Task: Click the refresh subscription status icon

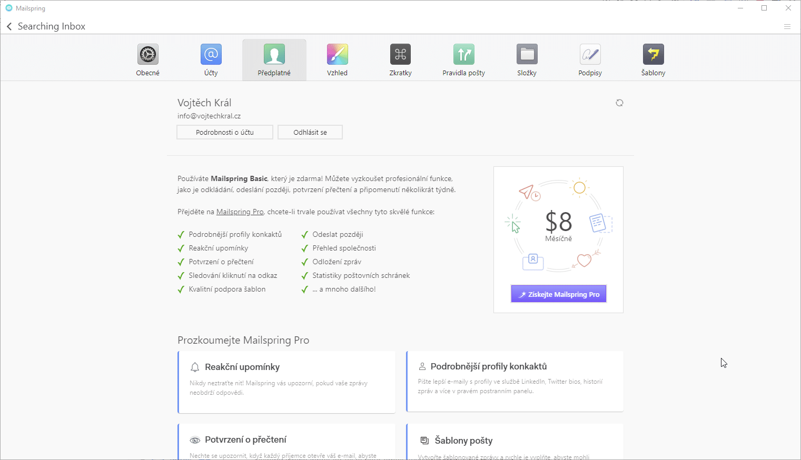Action: [619, 103]
